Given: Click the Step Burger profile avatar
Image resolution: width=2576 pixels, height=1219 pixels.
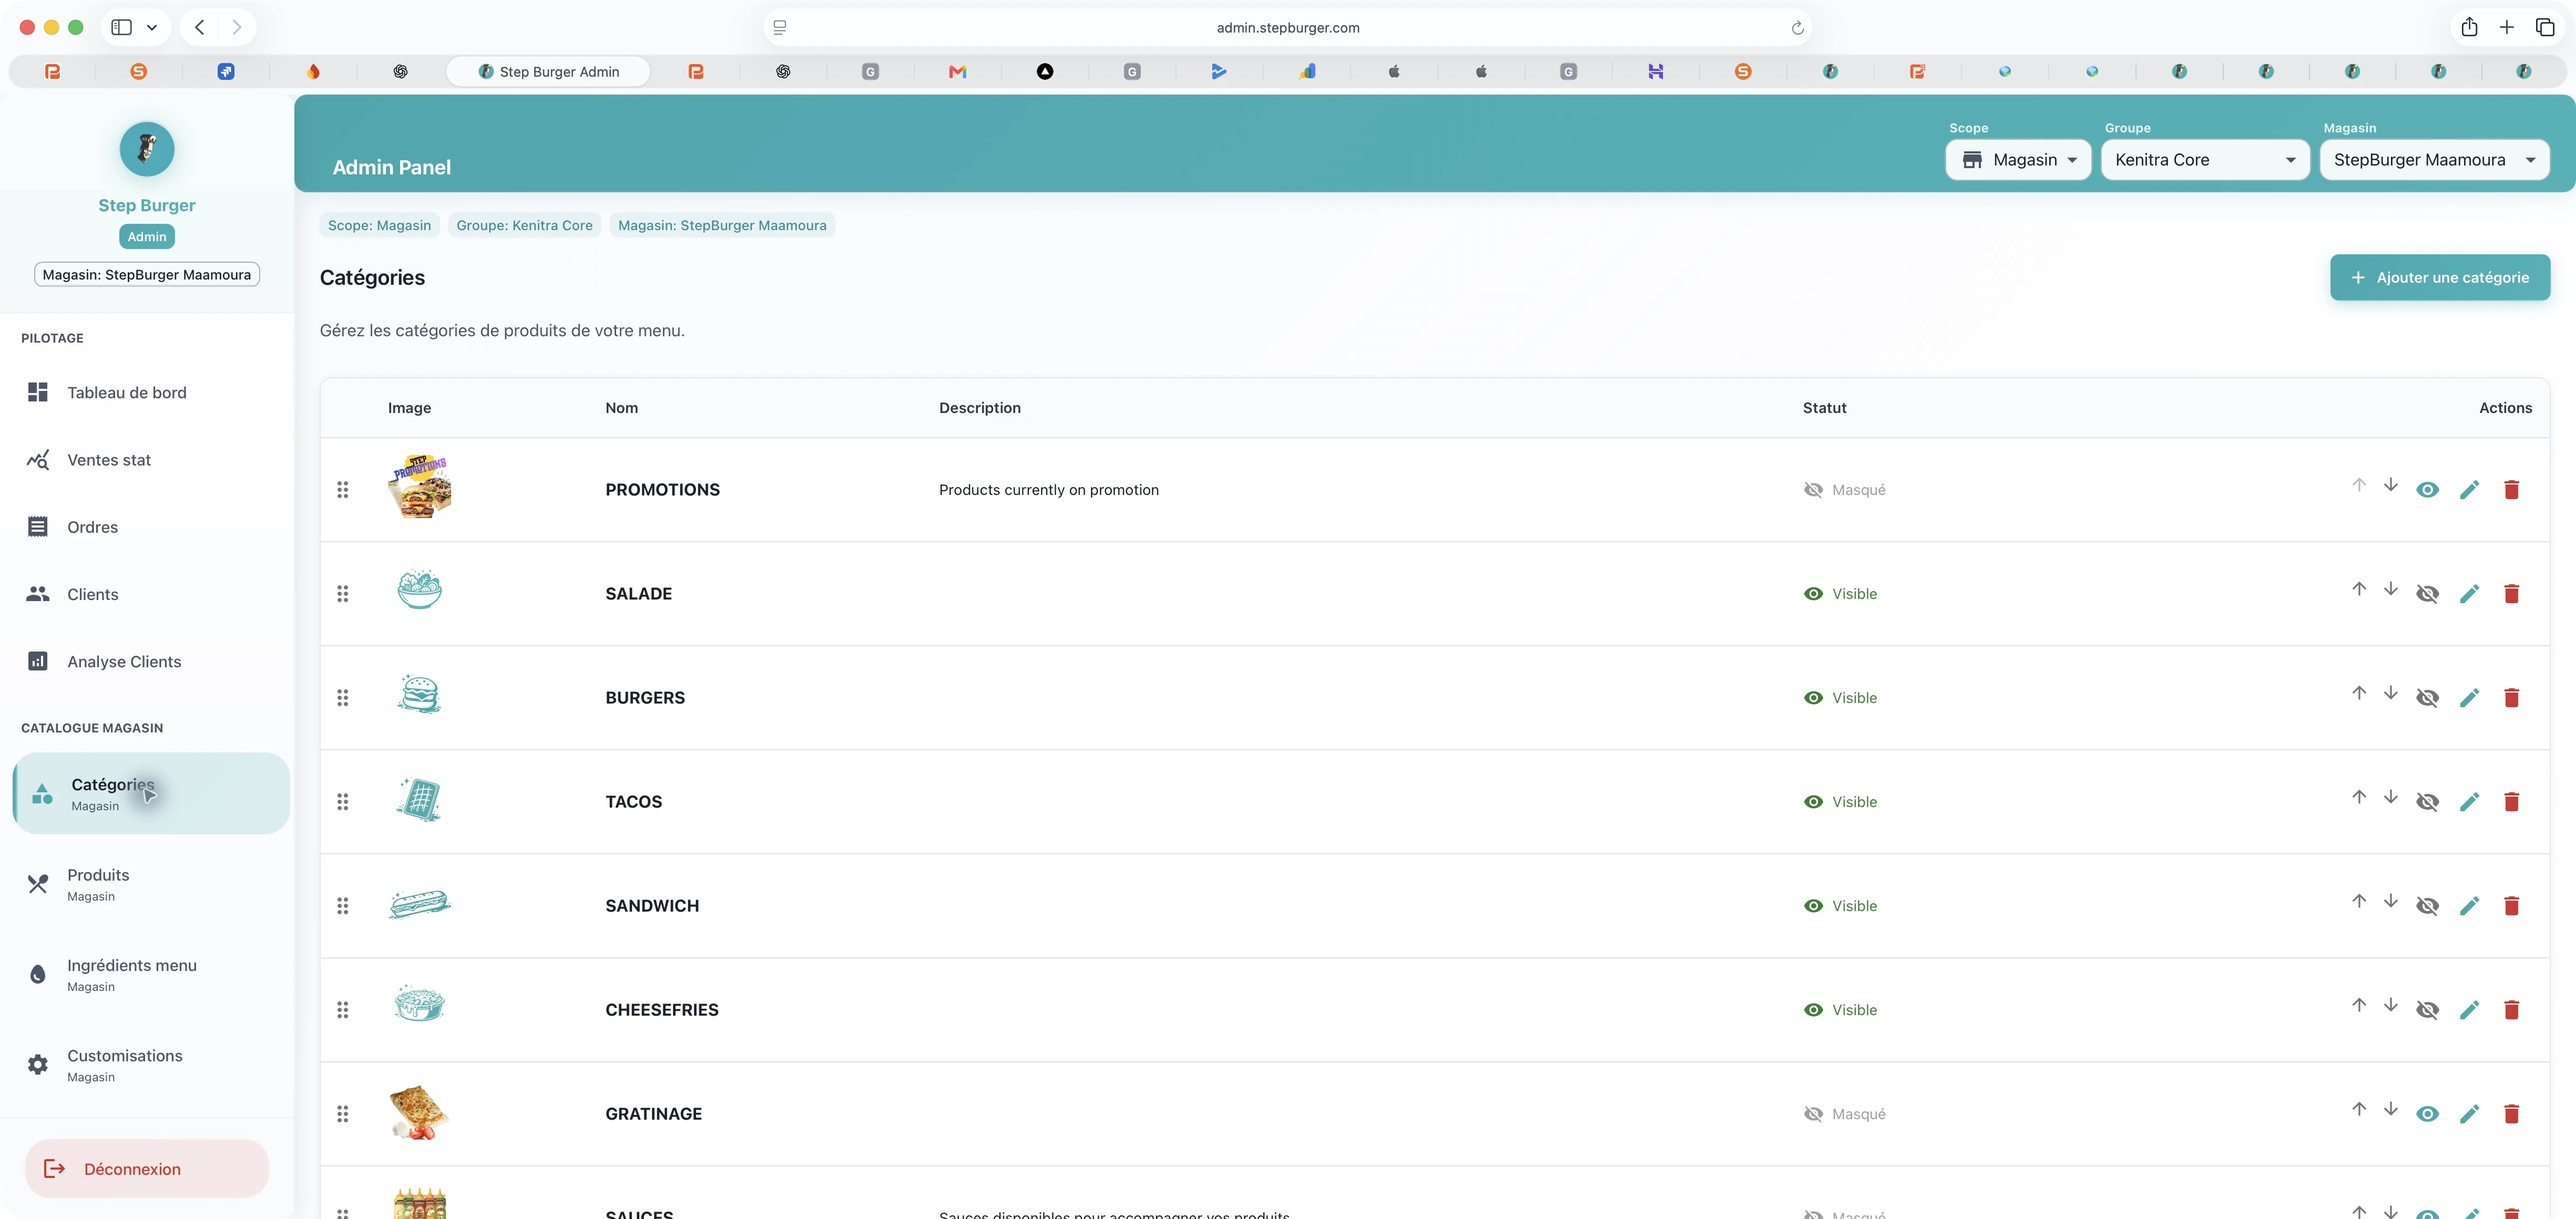Looking at the screenshot, I should (147, 149).
